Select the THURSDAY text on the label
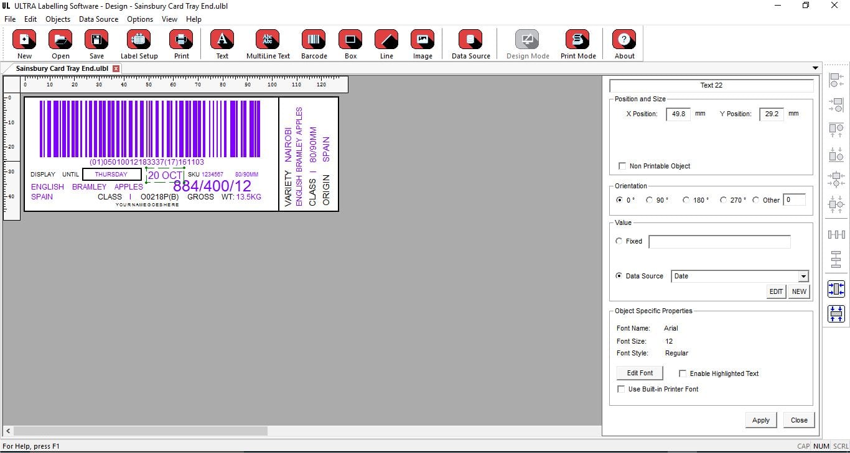This screenshot has height=453, width=850. coord(111,175)
